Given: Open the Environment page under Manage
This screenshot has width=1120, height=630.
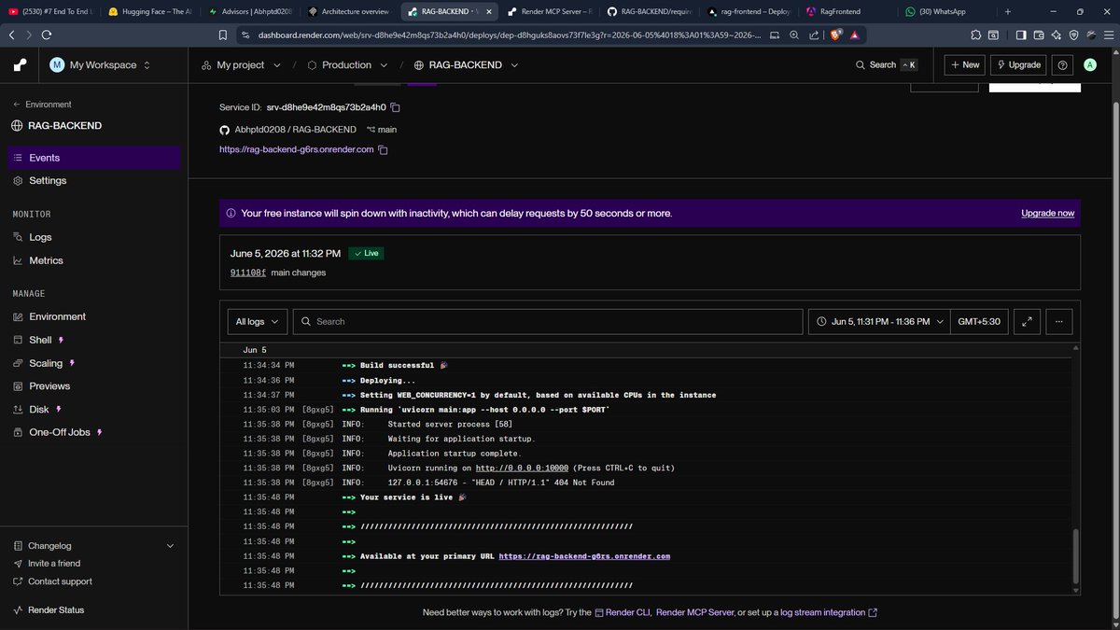Looking at the screenshot, I should 57,316.
